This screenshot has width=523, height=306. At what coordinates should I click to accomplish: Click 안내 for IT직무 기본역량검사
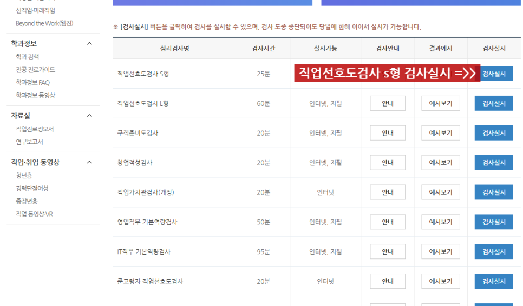pyautogui.click(x=388, y=251)
